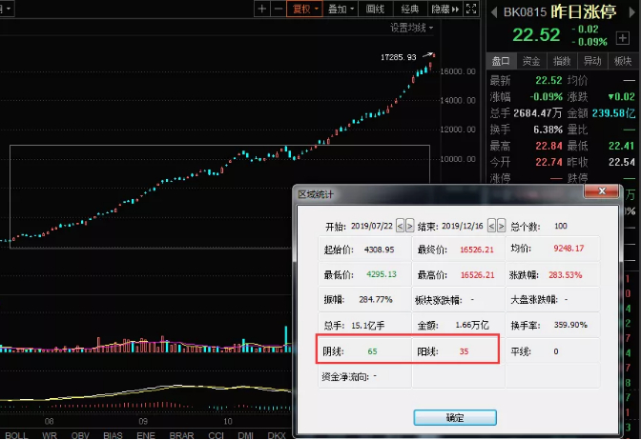Image resolution: width=641 pixels, height=440 pixels.
Task: Click the 换手率 value 359.90%
Action: [570, 325]
